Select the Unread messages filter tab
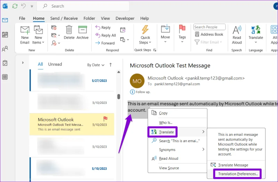The width and height of the screenshot is (278, 182). tap(55, 64)
